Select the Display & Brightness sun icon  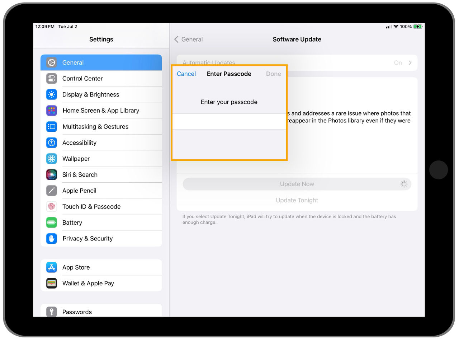tap(52, 94)
